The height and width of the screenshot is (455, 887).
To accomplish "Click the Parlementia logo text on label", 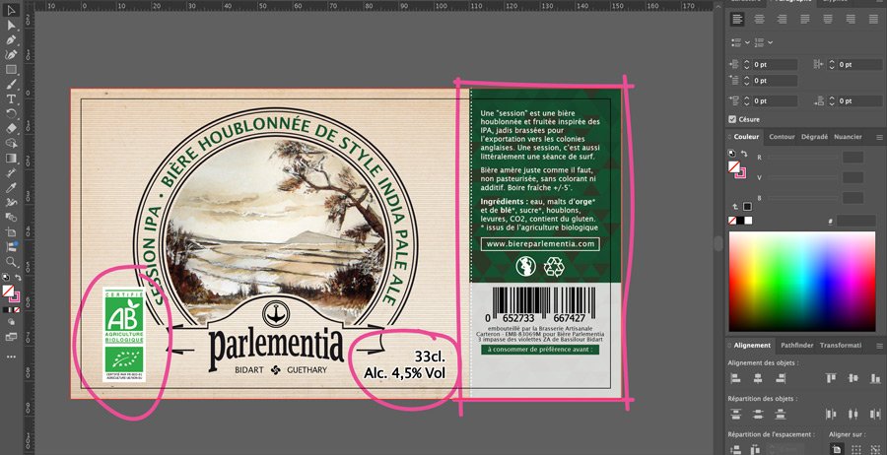I will pyautogui.click(x=276, y=348).
